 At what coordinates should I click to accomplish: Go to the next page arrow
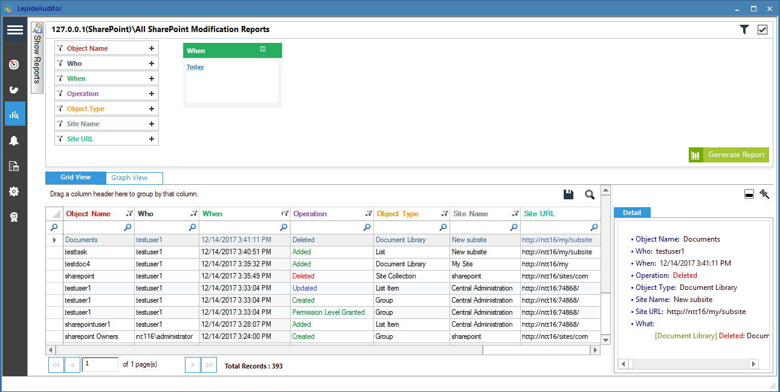click(x=193, y=365)
